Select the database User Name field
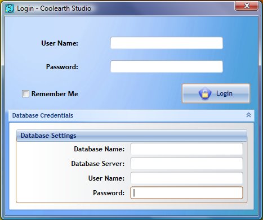The width and height of the screenshot is (263, 220). (x=186, y=178)
